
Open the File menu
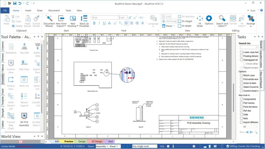pyautogui.click(x=5, y=10)
